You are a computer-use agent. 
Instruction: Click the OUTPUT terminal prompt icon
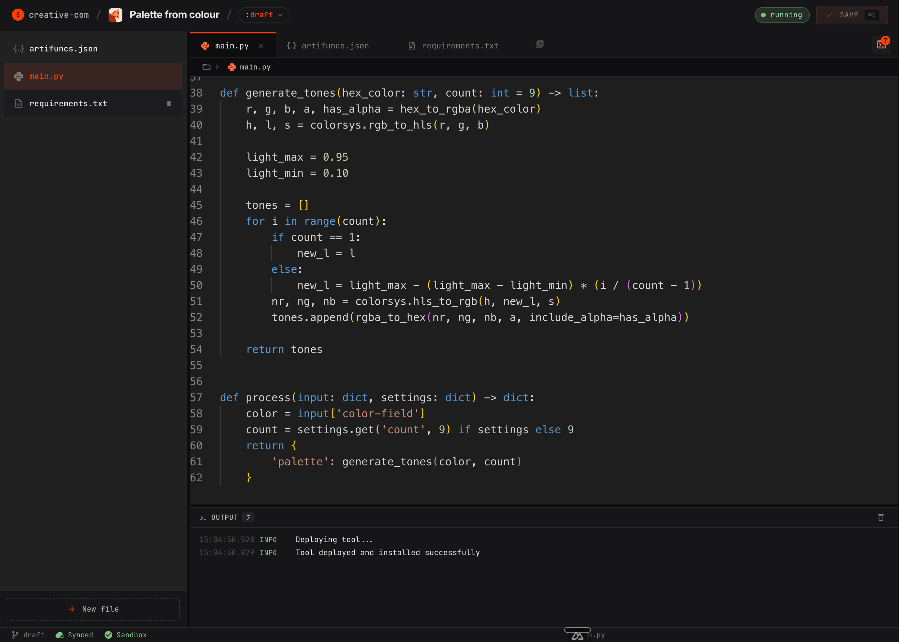coord(203,517)
